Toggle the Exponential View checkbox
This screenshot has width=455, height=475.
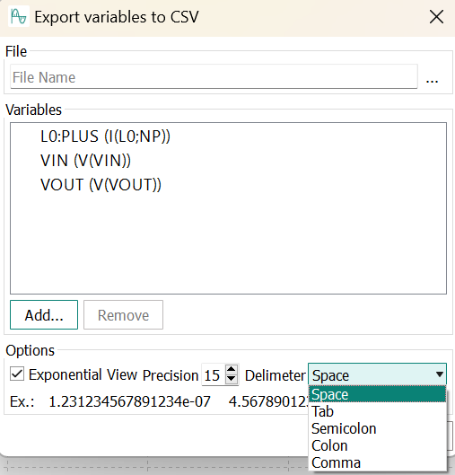click(17, 374)
